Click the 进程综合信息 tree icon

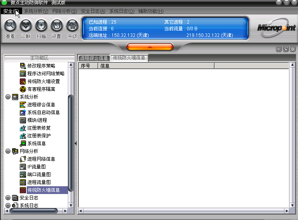tap(23, 105)
